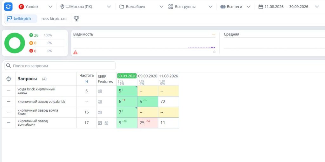This screenshot has height=162, width=325.
Task: Open the date range 11.08.2026 — 30.09.2026 picker
Action: (289, 7)
